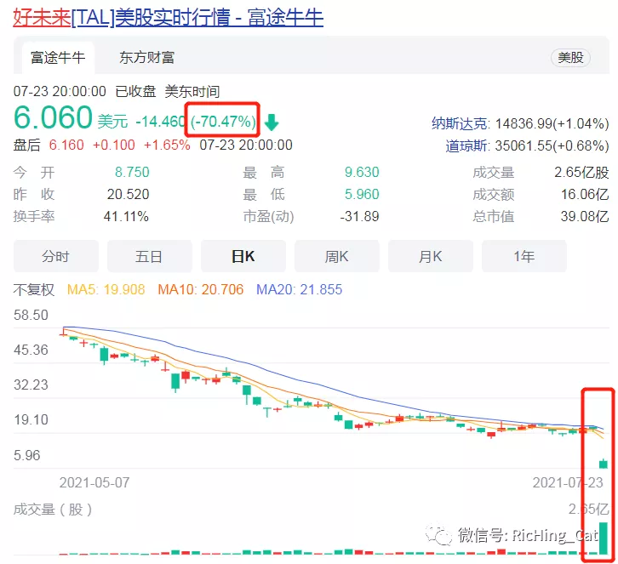Switch to the 东方财富 source tab

[x=146, y=58]
